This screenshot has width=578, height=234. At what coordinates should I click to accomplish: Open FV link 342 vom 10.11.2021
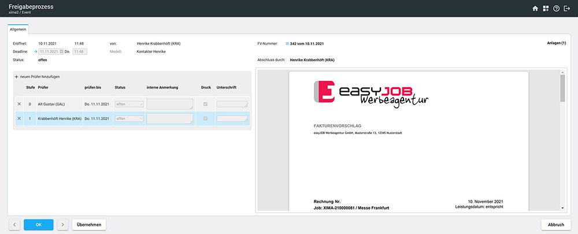tap(307, 43)
